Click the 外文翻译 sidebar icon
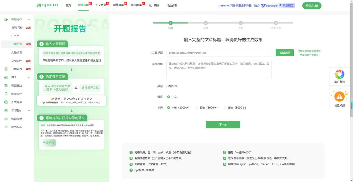The height and width of the screenshot is (182, 353). [6, 102]
